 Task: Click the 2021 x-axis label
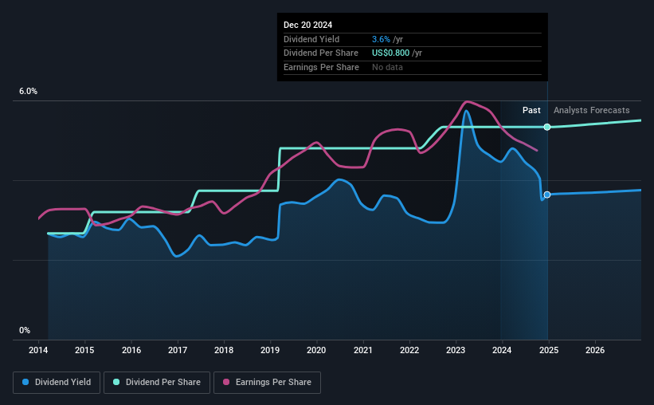(363, 350)
